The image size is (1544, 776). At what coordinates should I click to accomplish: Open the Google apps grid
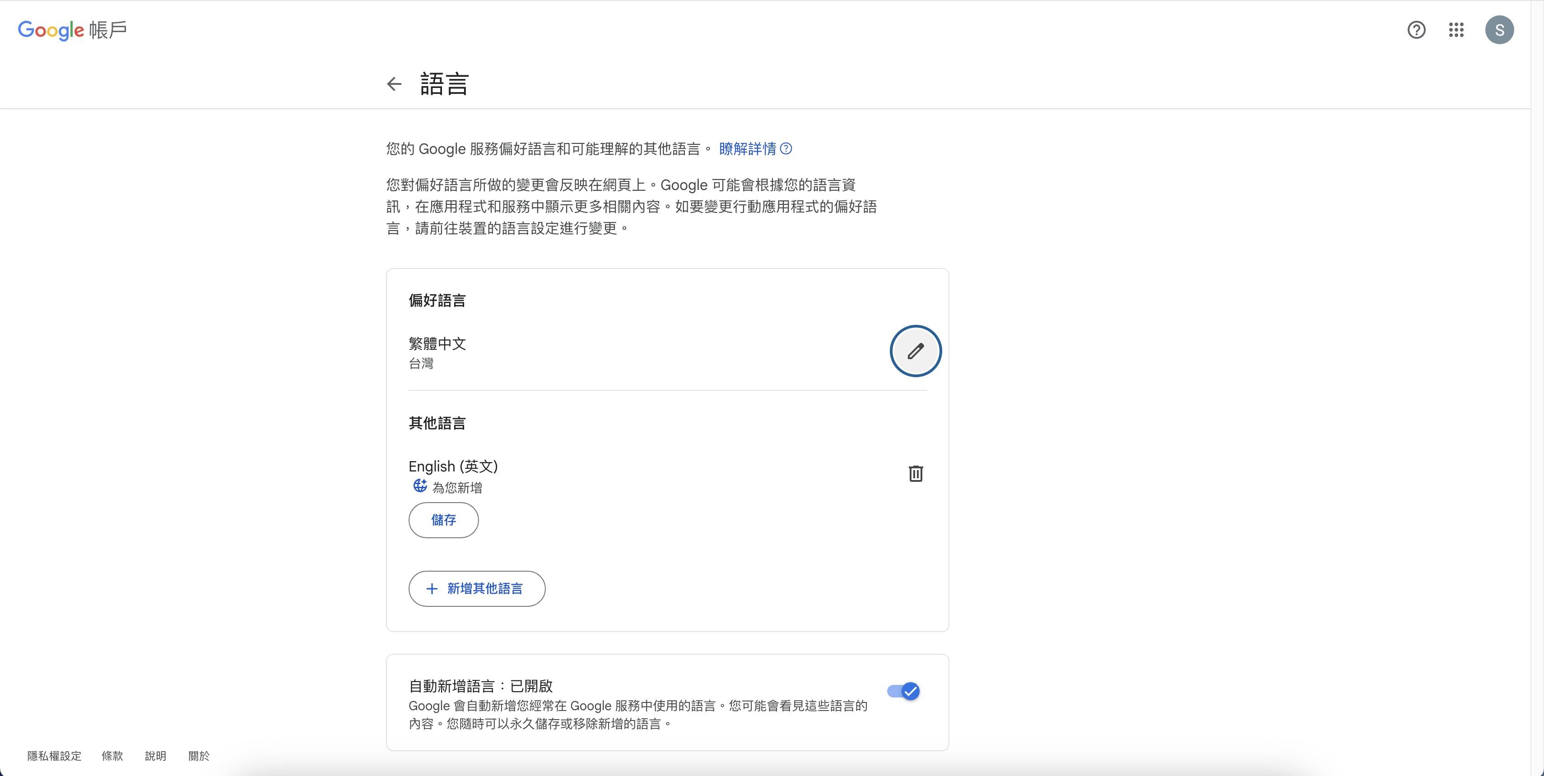tap(1456, 30)
